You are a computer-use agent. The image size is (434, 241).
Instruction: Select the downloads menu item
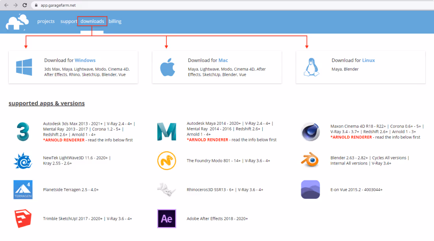(x=92, y=21)
